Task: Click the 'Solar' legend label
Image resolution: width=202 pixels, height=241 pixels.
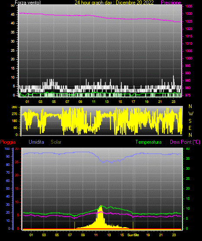Action: tap(56, 142)
